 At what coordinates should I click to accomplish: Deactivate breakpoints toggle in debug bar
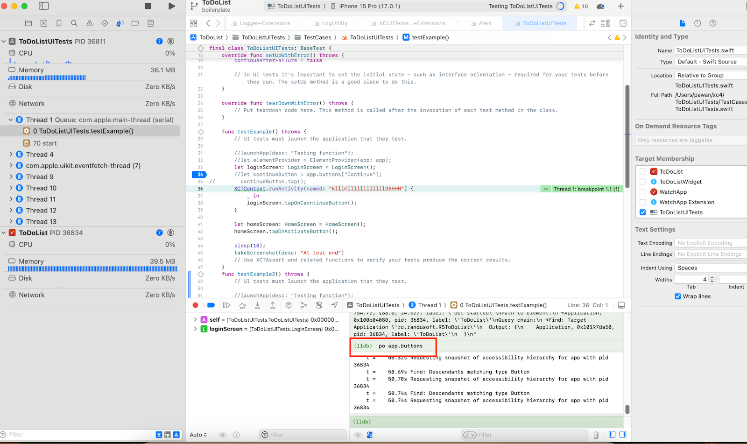pos(211,305)
